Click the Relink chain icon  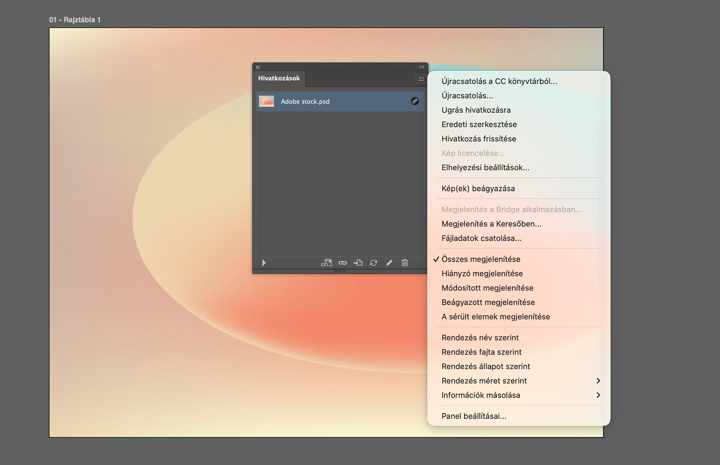(343, 263)
